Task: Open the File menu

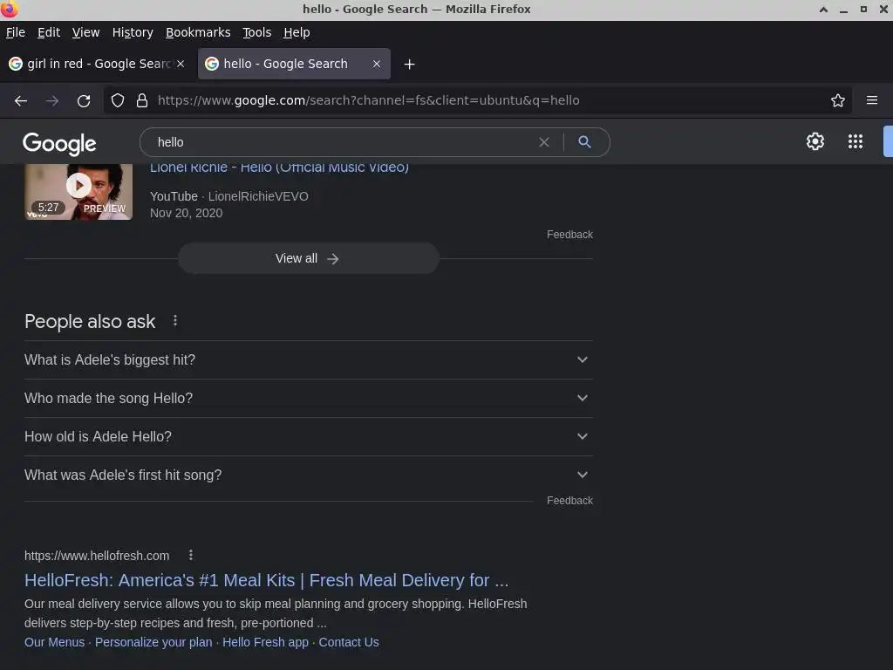Action: click(x=16, y=32)
